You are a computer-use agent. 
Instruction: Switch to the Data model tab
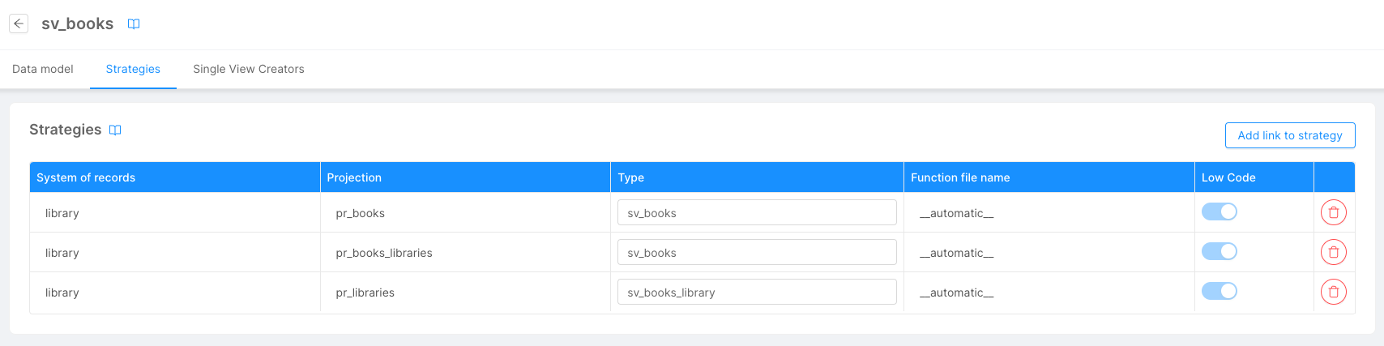(43, 69)
